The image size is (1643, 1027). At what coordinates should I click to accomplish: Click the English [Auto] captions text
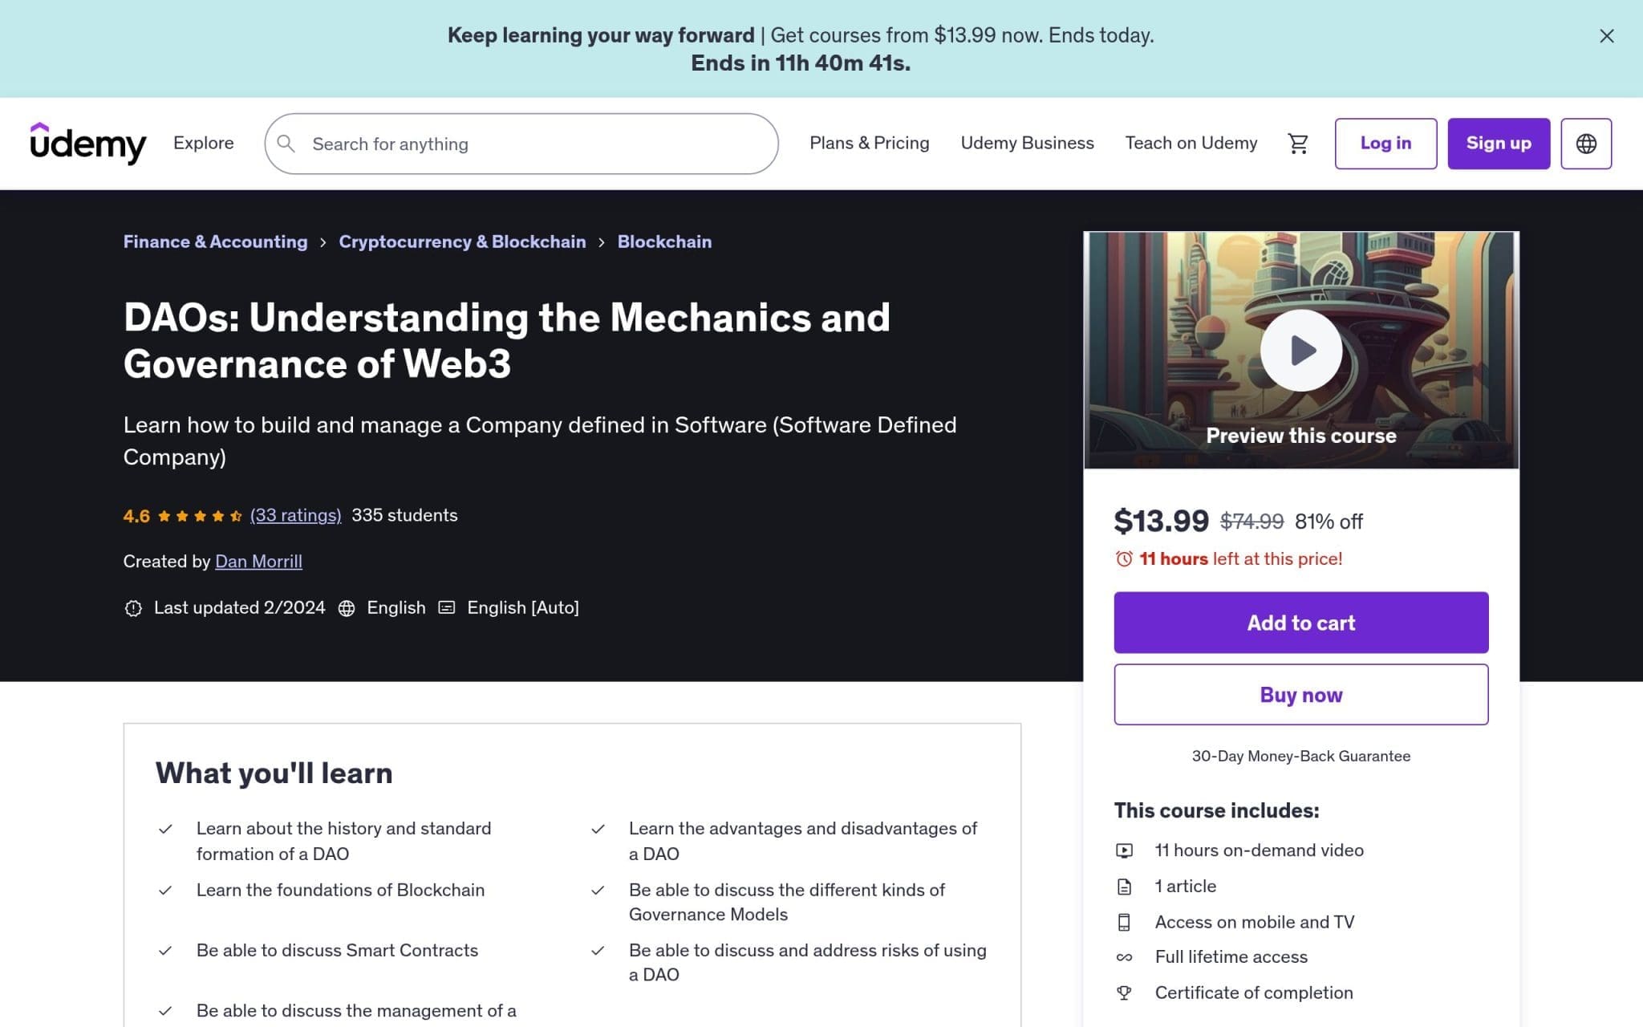click(523, 607)
